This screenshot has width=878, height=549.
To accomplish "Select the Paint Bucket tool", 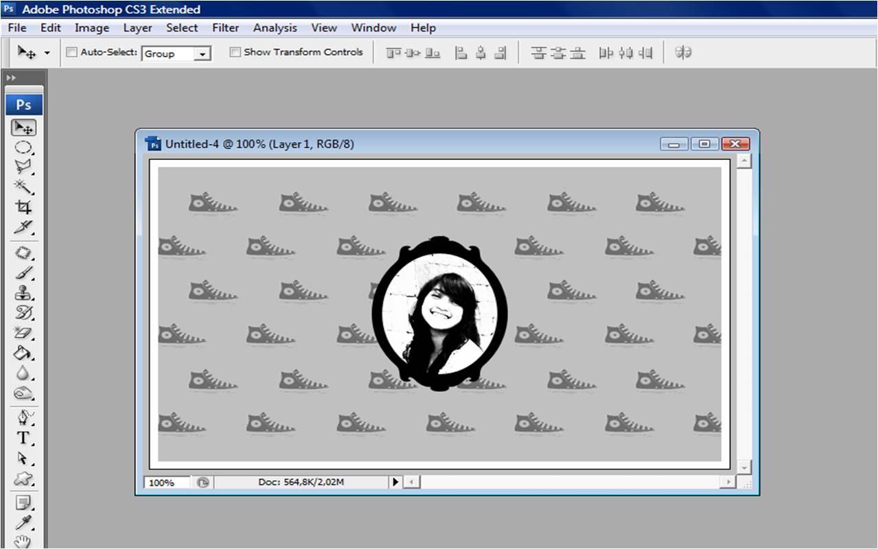I will tap(23, 353).
